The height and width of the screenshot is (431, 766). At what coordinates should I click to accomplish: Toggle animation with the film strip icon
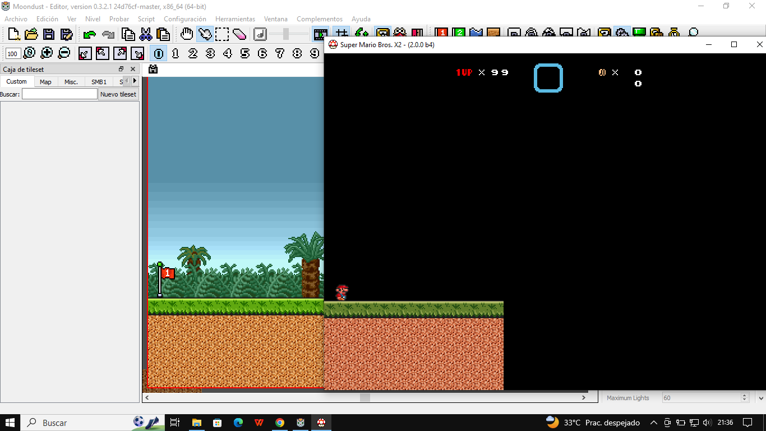[321, 34]
